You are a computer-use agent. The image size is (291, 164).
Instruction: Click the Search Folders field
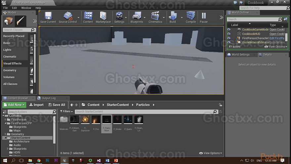32,112
